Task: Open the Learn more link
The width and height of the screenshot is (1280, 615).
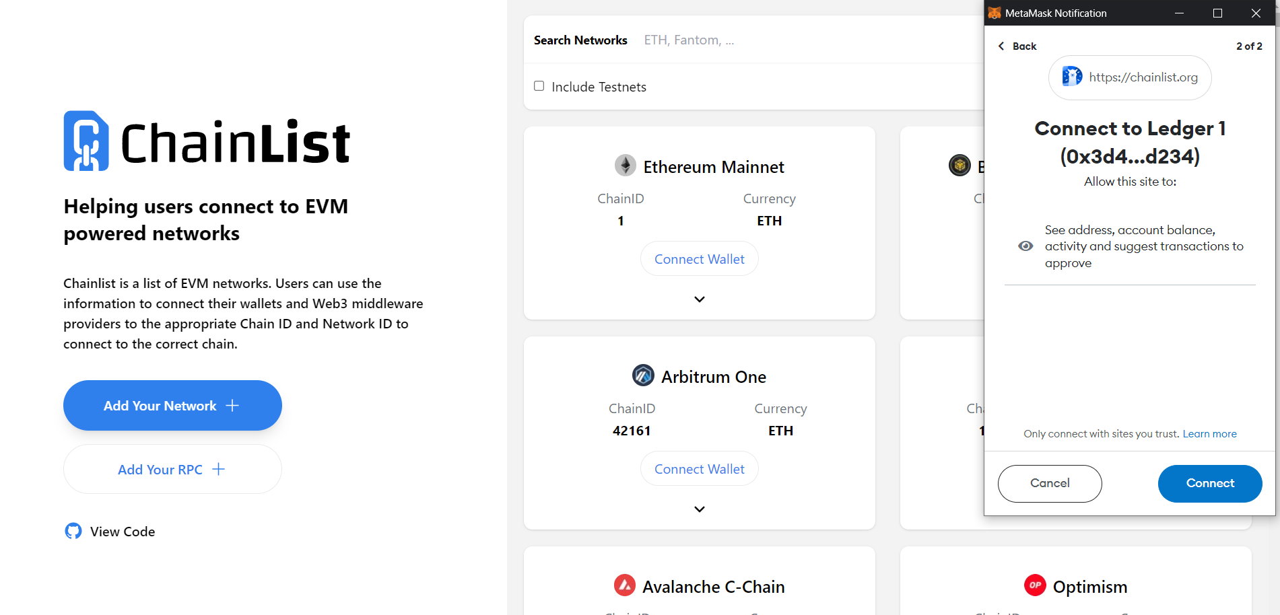Action: pyautogui.click(x=1209, y=434)
